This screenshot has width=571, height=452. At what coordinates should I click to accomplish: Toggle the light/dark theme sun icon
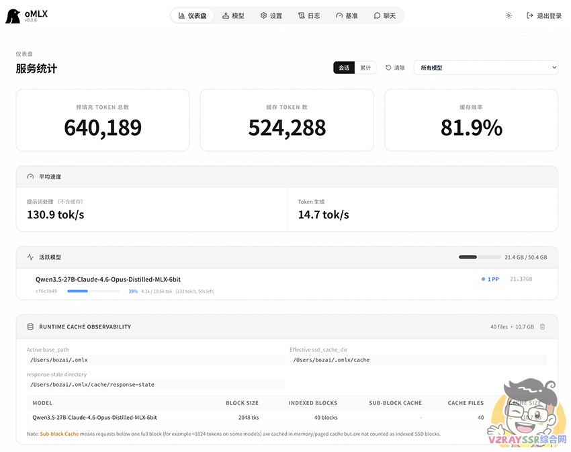click(x=509, y=15)
